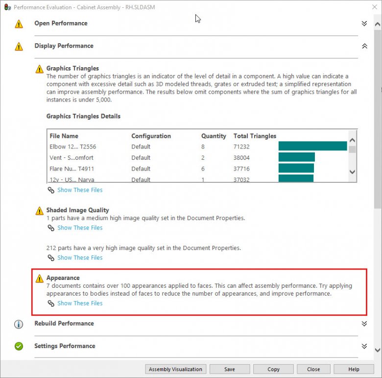Collapse the Display Performance section

coord(364,46)
